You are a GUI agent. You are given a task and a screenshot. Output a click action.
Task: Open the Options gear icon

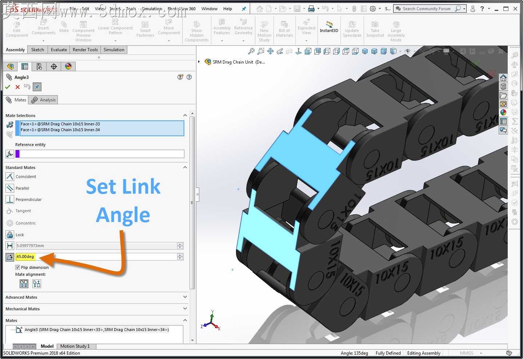tap(373, 8)
